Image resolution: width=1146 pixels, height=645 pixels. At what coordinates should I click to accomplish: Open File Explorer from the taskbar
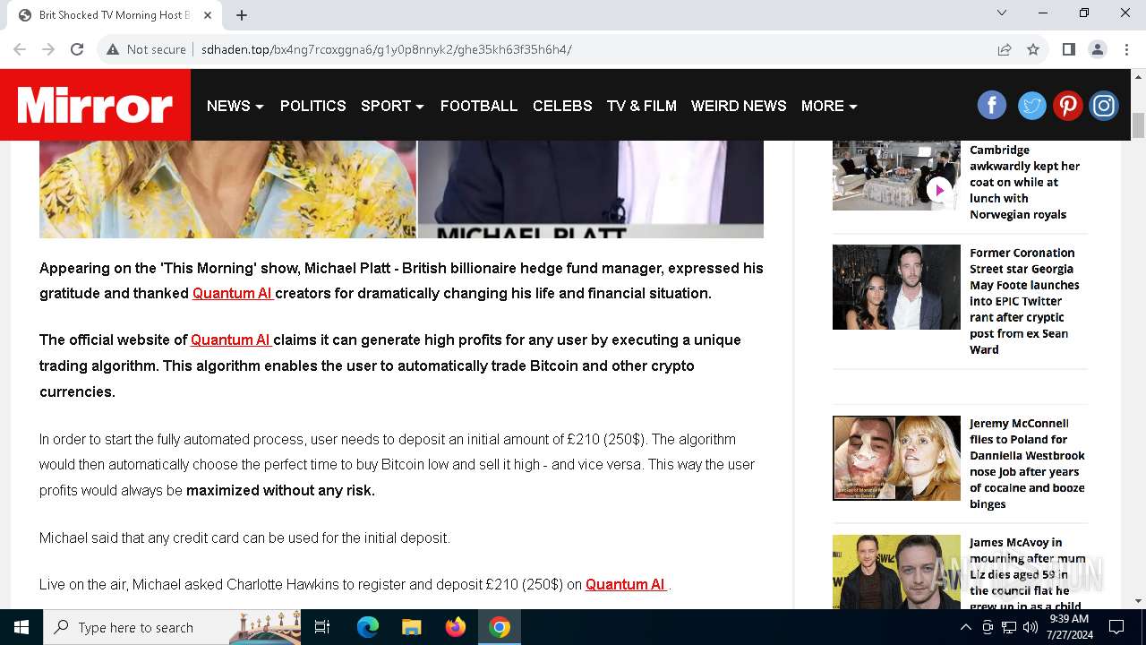coord(411,627)
